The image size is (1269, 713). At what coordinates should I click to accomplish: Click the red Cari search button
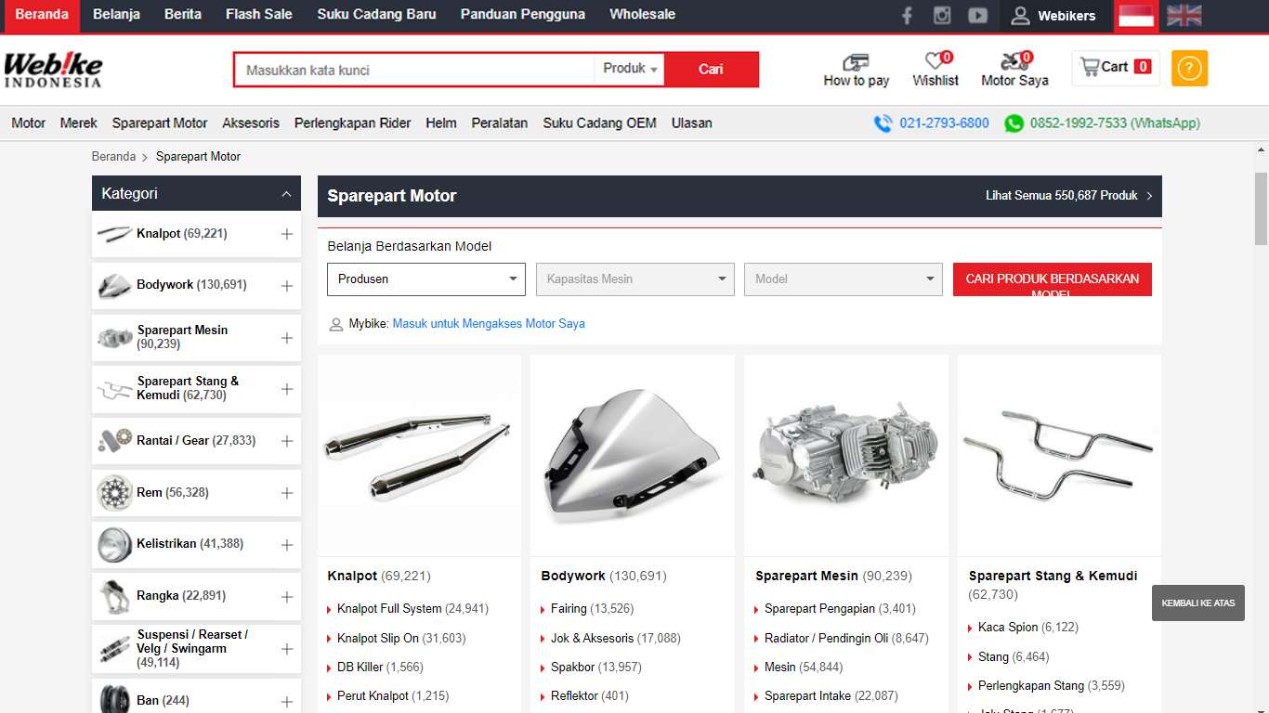[x=712, y=70]
